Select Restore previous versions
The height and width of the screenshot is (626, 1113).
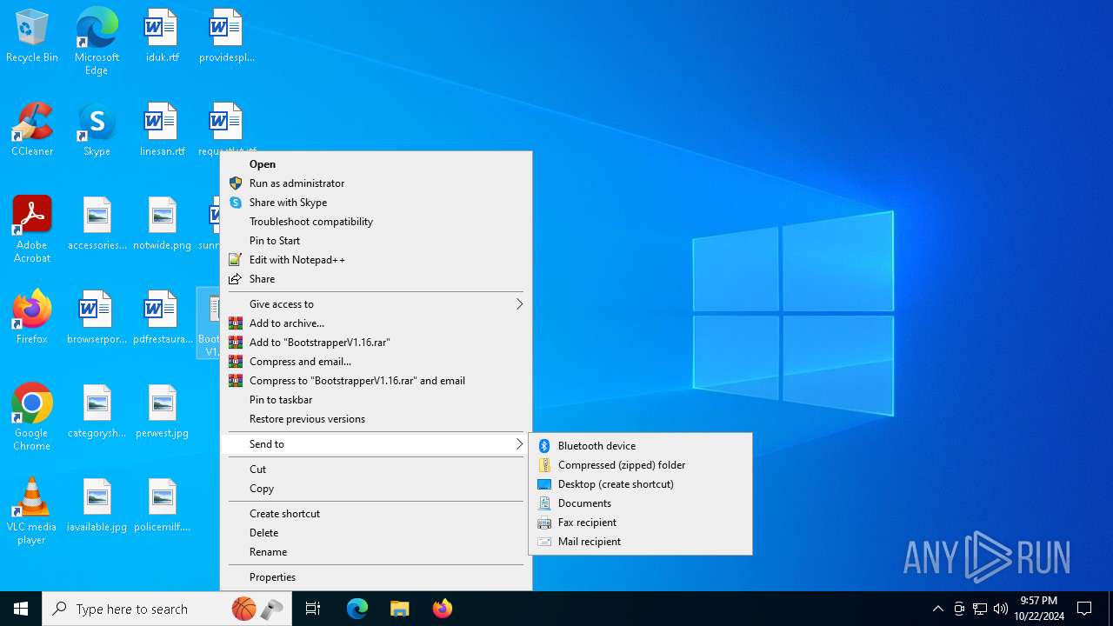point(376,419)
